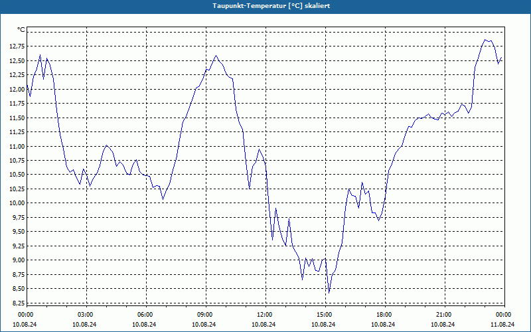The height and width of the screenshot is (332, 531).
Task: Select the 8,25 y-axis label
Action: coord(19,303)
